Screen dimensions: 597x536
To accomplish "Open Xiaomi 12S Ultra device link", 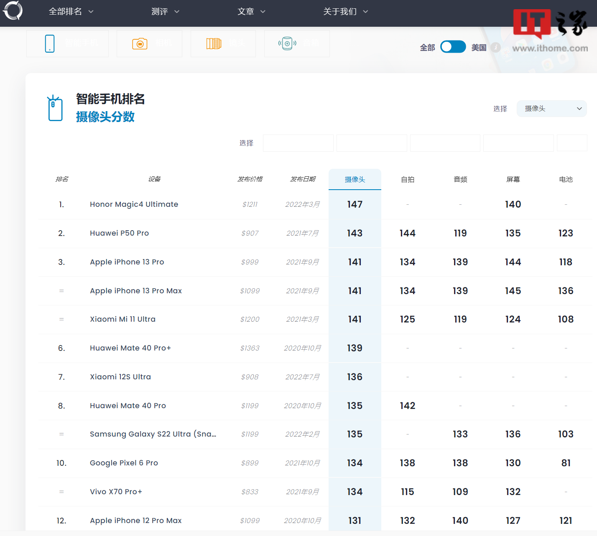I will 120,377.
